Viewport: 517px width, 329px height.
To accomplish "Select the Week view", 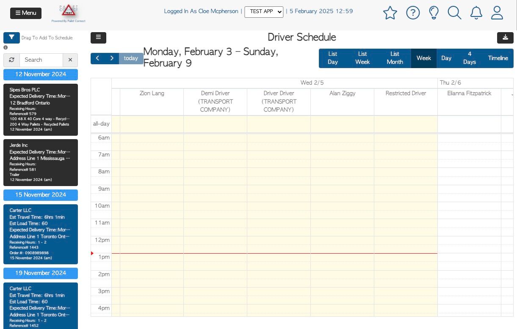I will (x=424, y=58).
